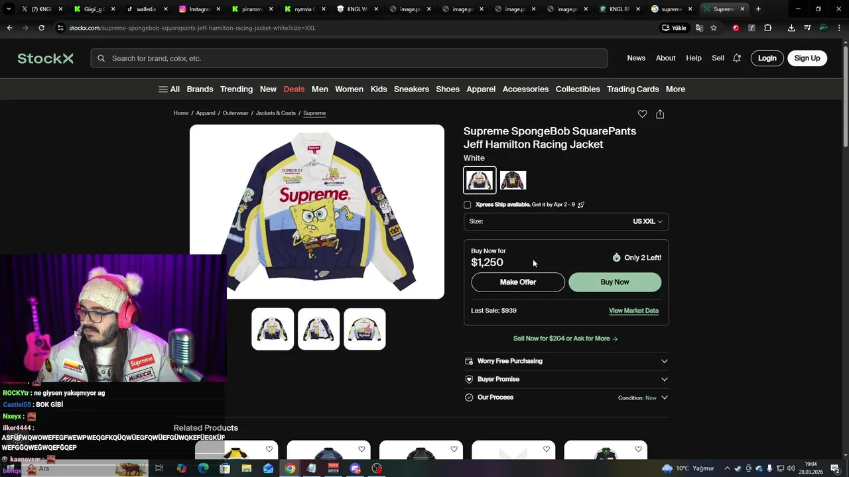Click the Login button
The width and height of the screenshot is (849, 477).
[x=767, y=58]
